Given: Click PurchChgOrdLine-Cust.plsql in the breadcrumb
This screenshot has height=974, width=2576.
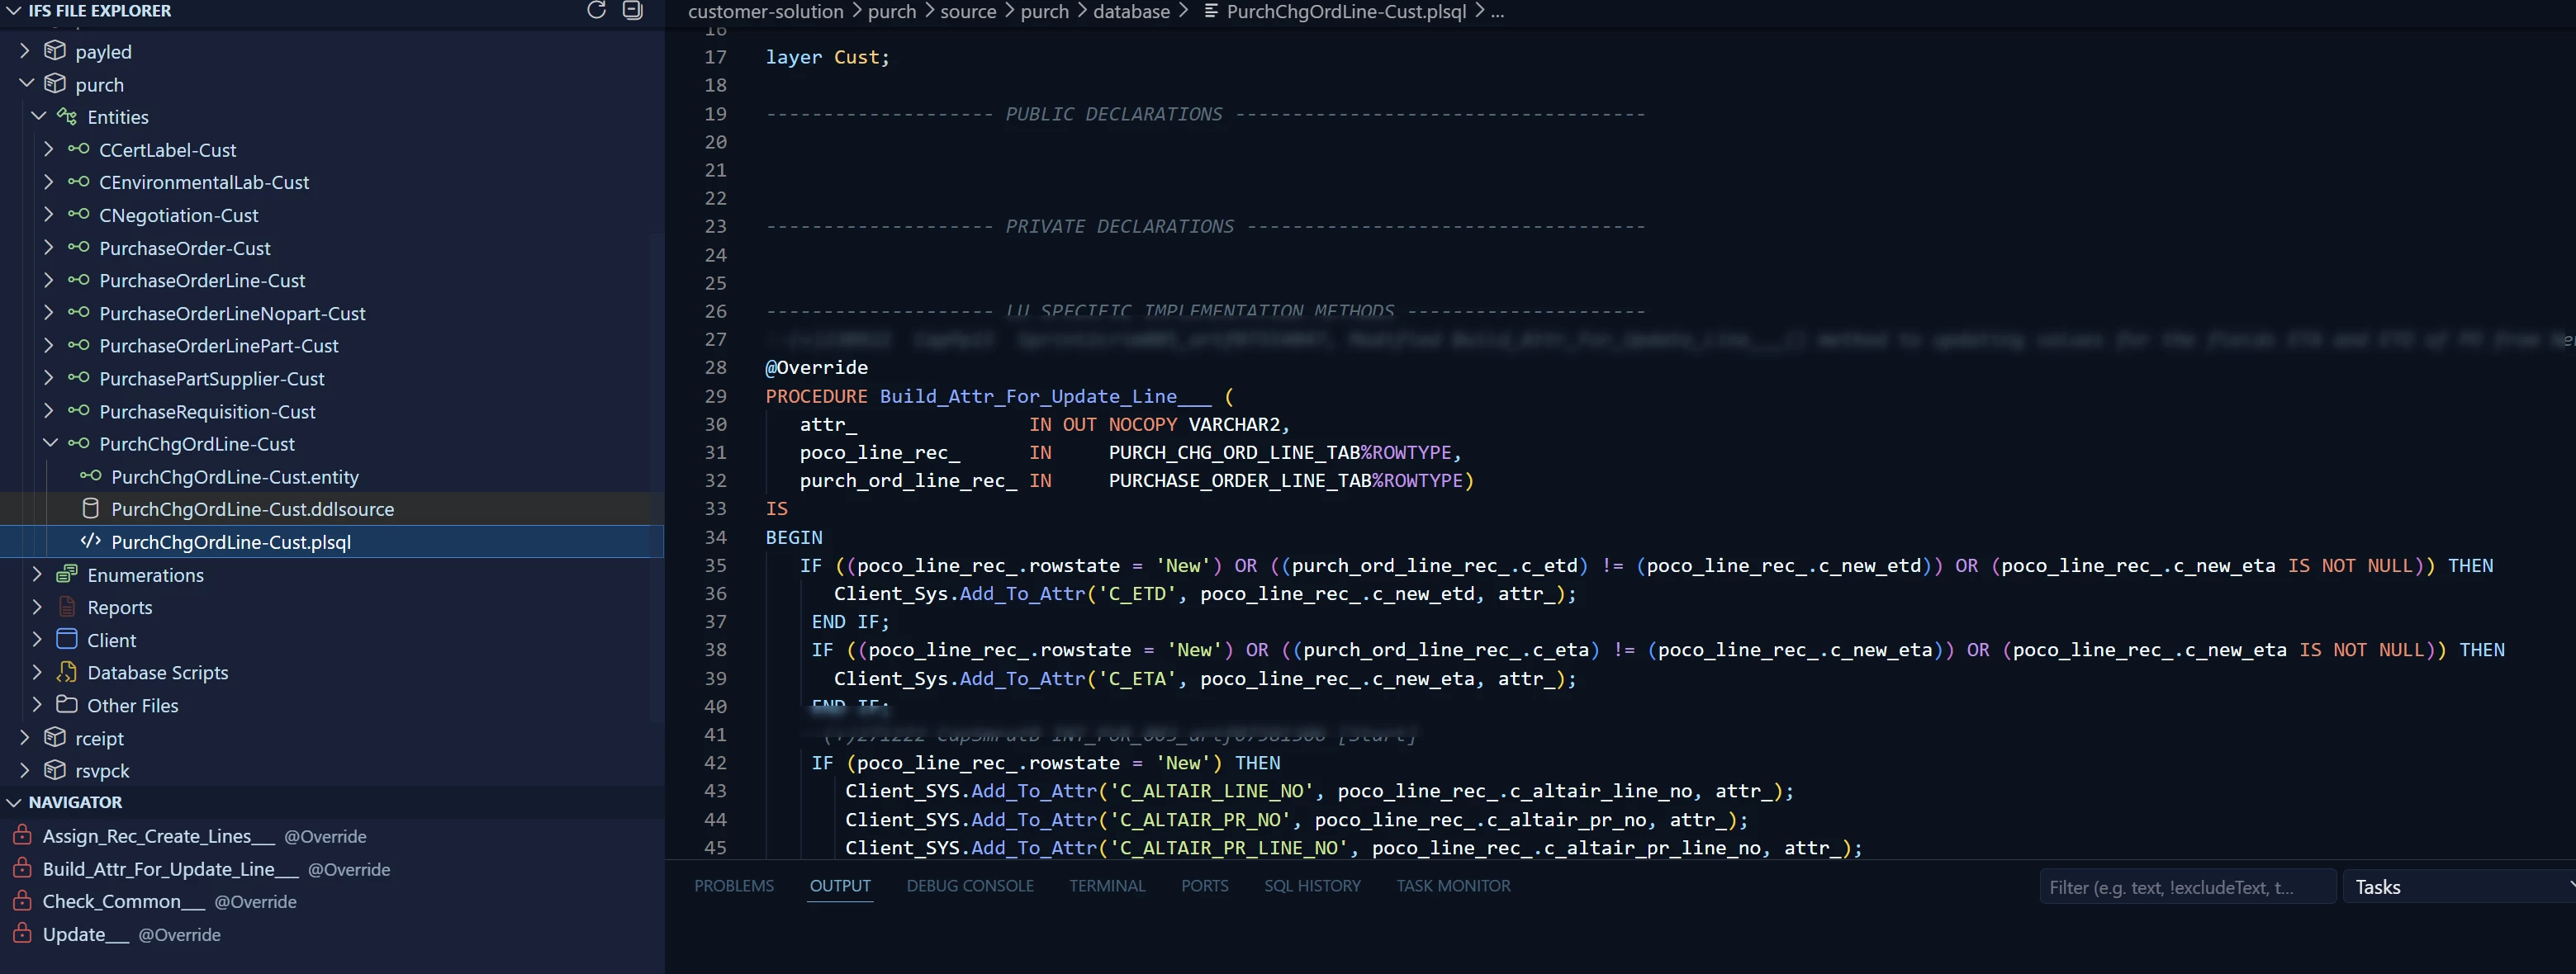Looking at the screenshot, I should (1346, 11).
